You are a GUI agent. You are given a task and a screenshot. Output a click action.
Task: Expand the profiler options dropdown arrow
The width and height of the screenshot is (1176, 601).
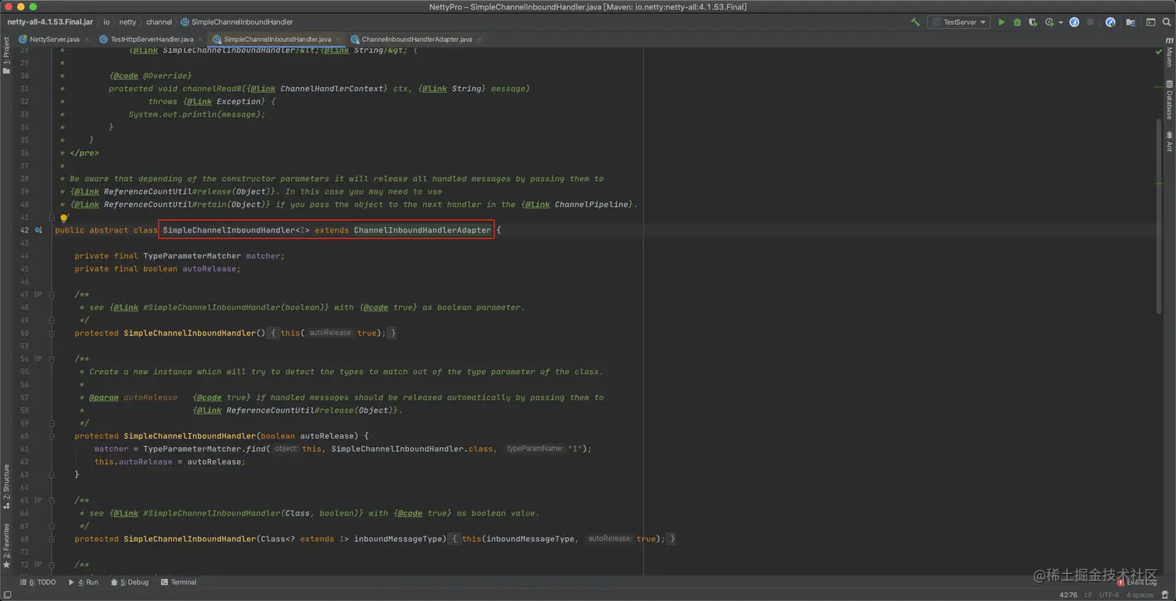coord(1061,23)
